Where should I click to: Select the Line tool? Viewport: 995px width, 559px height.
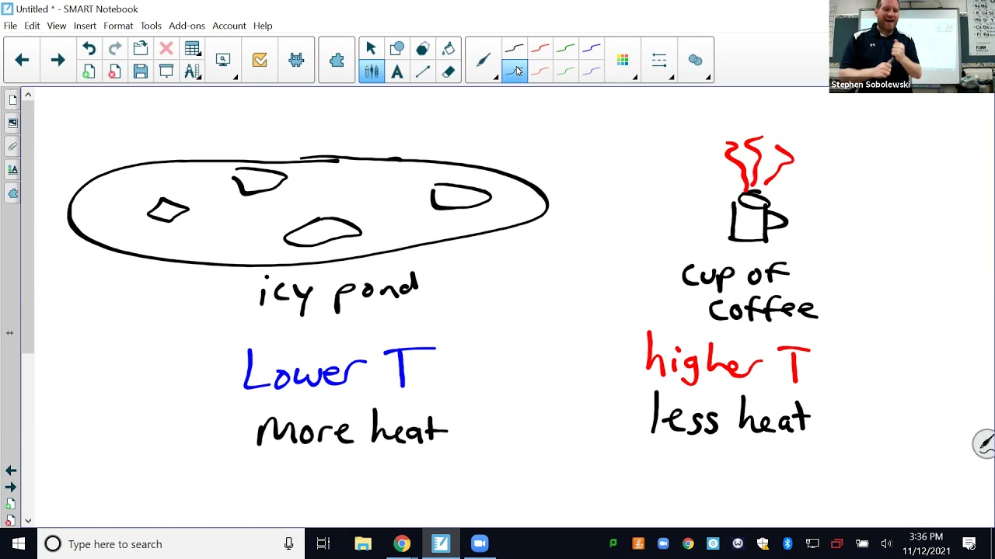(x=422, y=72)
